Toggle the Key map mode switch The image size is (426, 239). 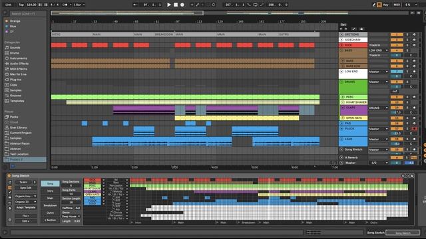click(385, 5)
